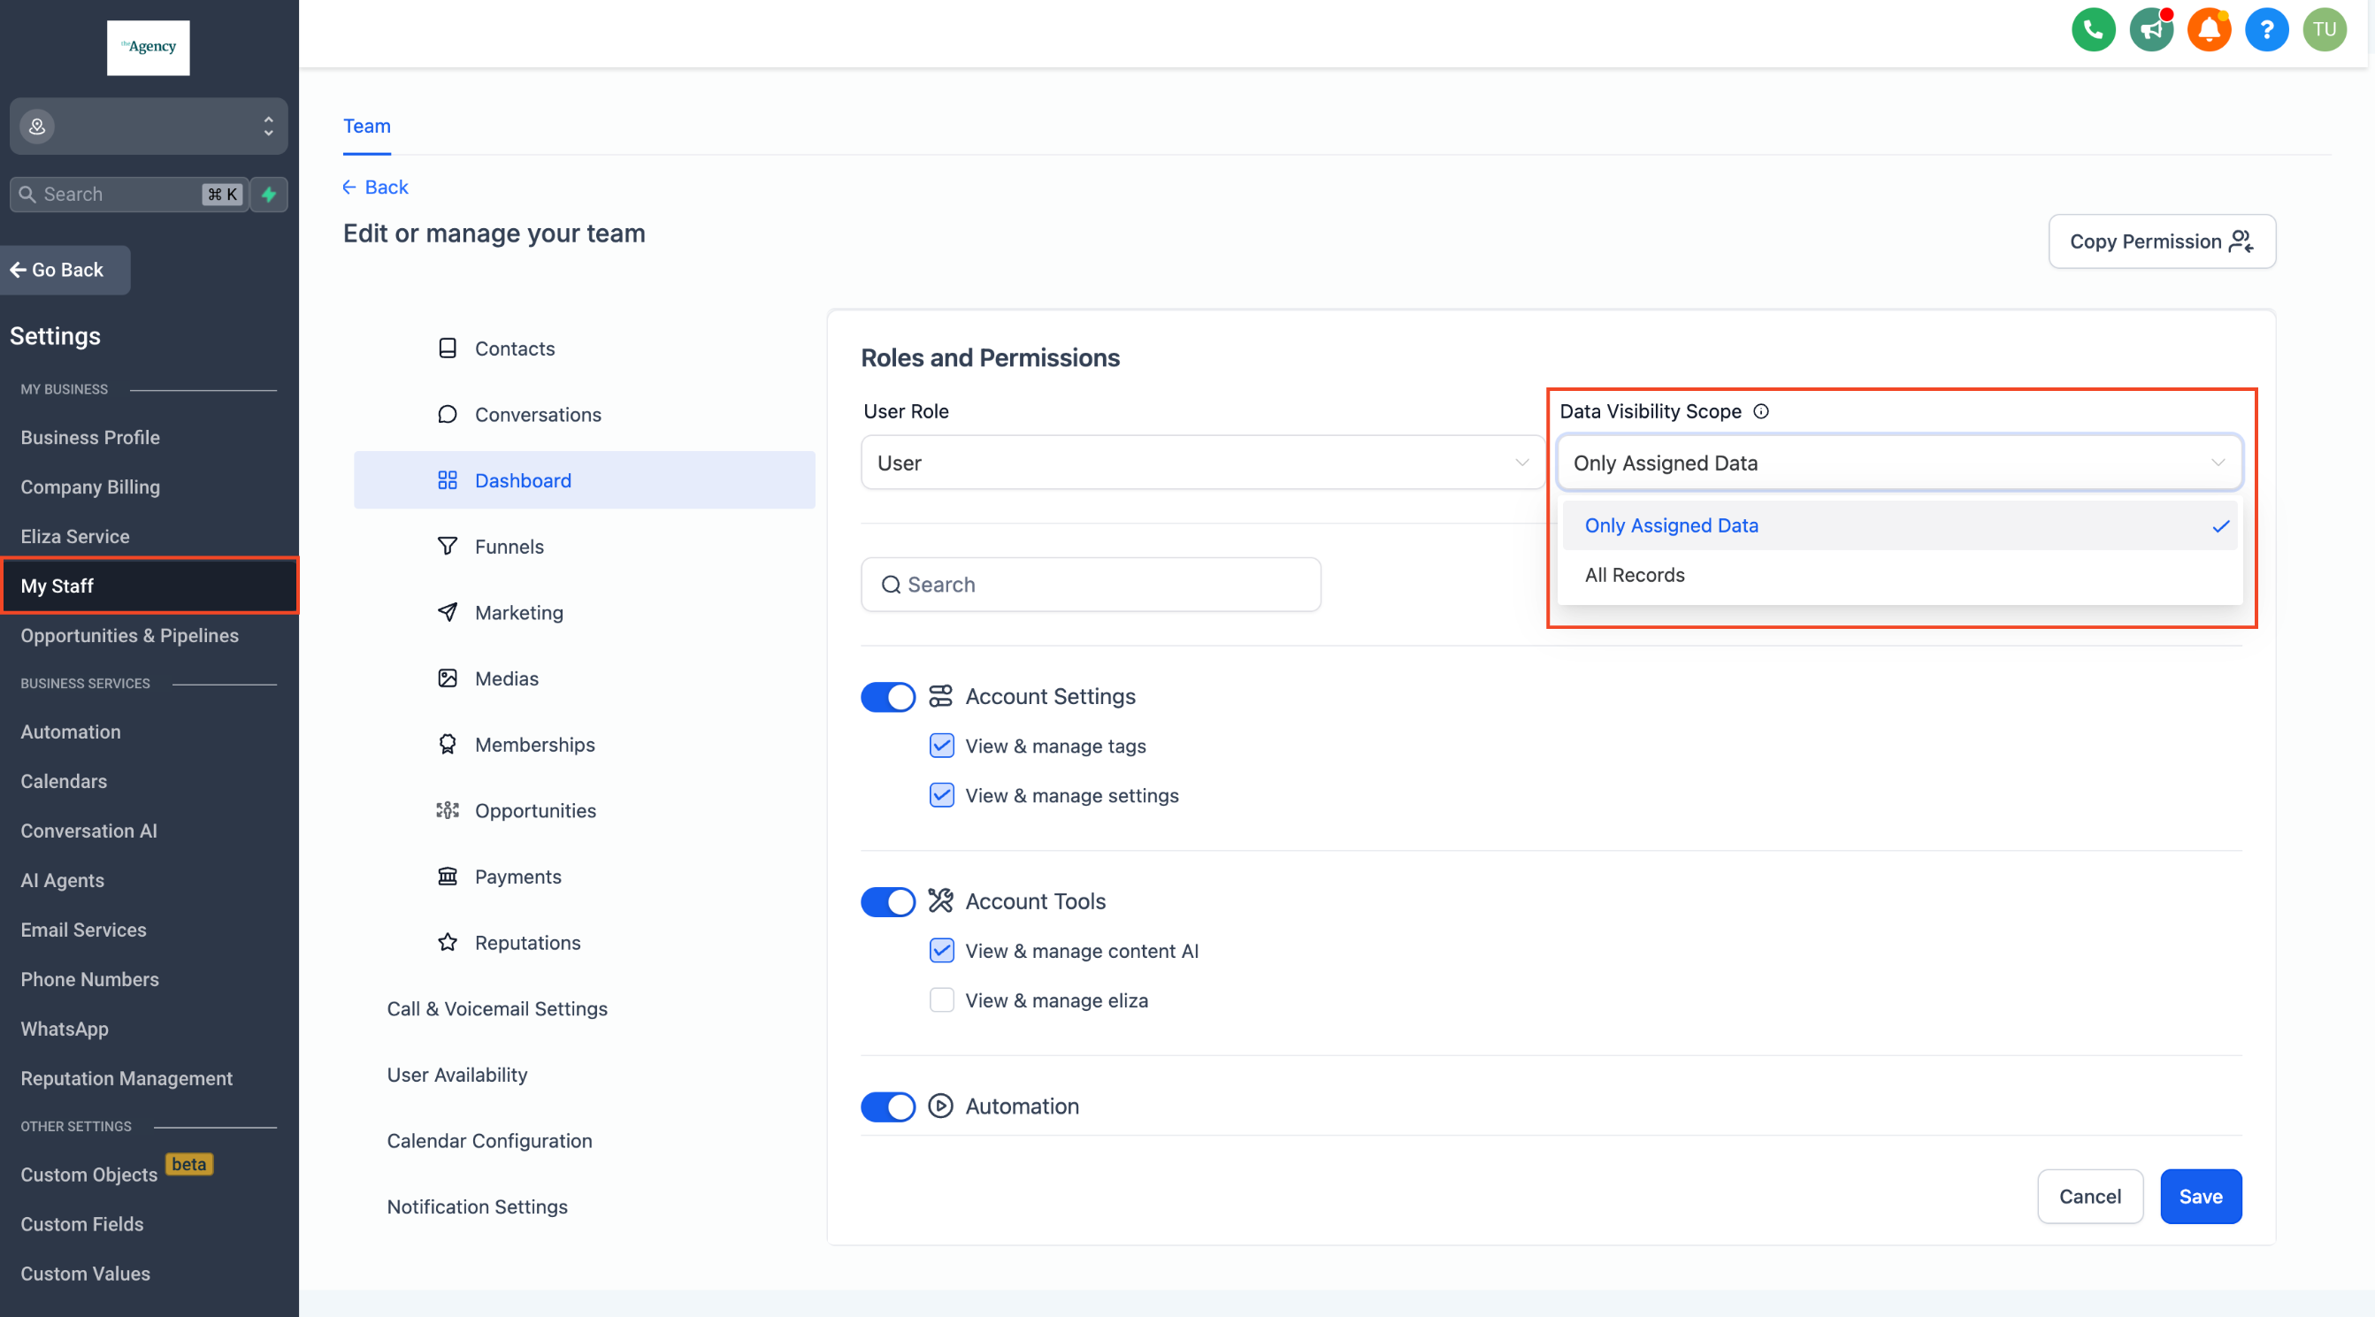This screenshot has width=2375, height=1317.
Task: Click the green lightning bolt quick action icon
Action: click(269, 195)
